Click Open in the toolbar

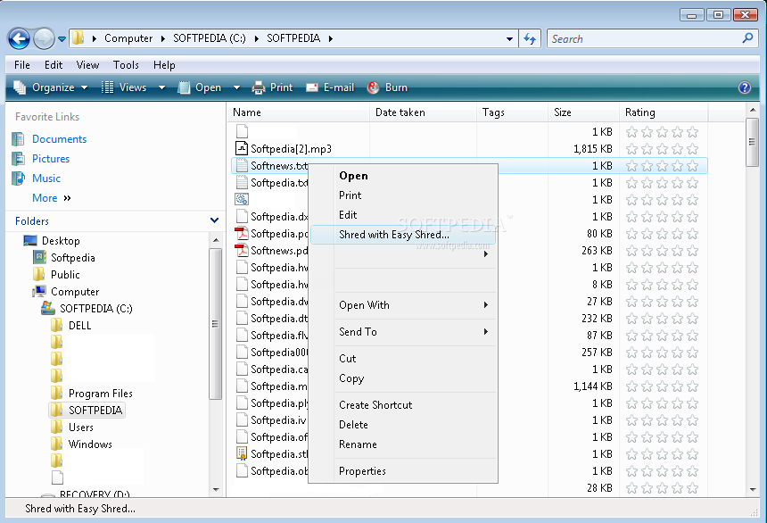coord(200,87)
